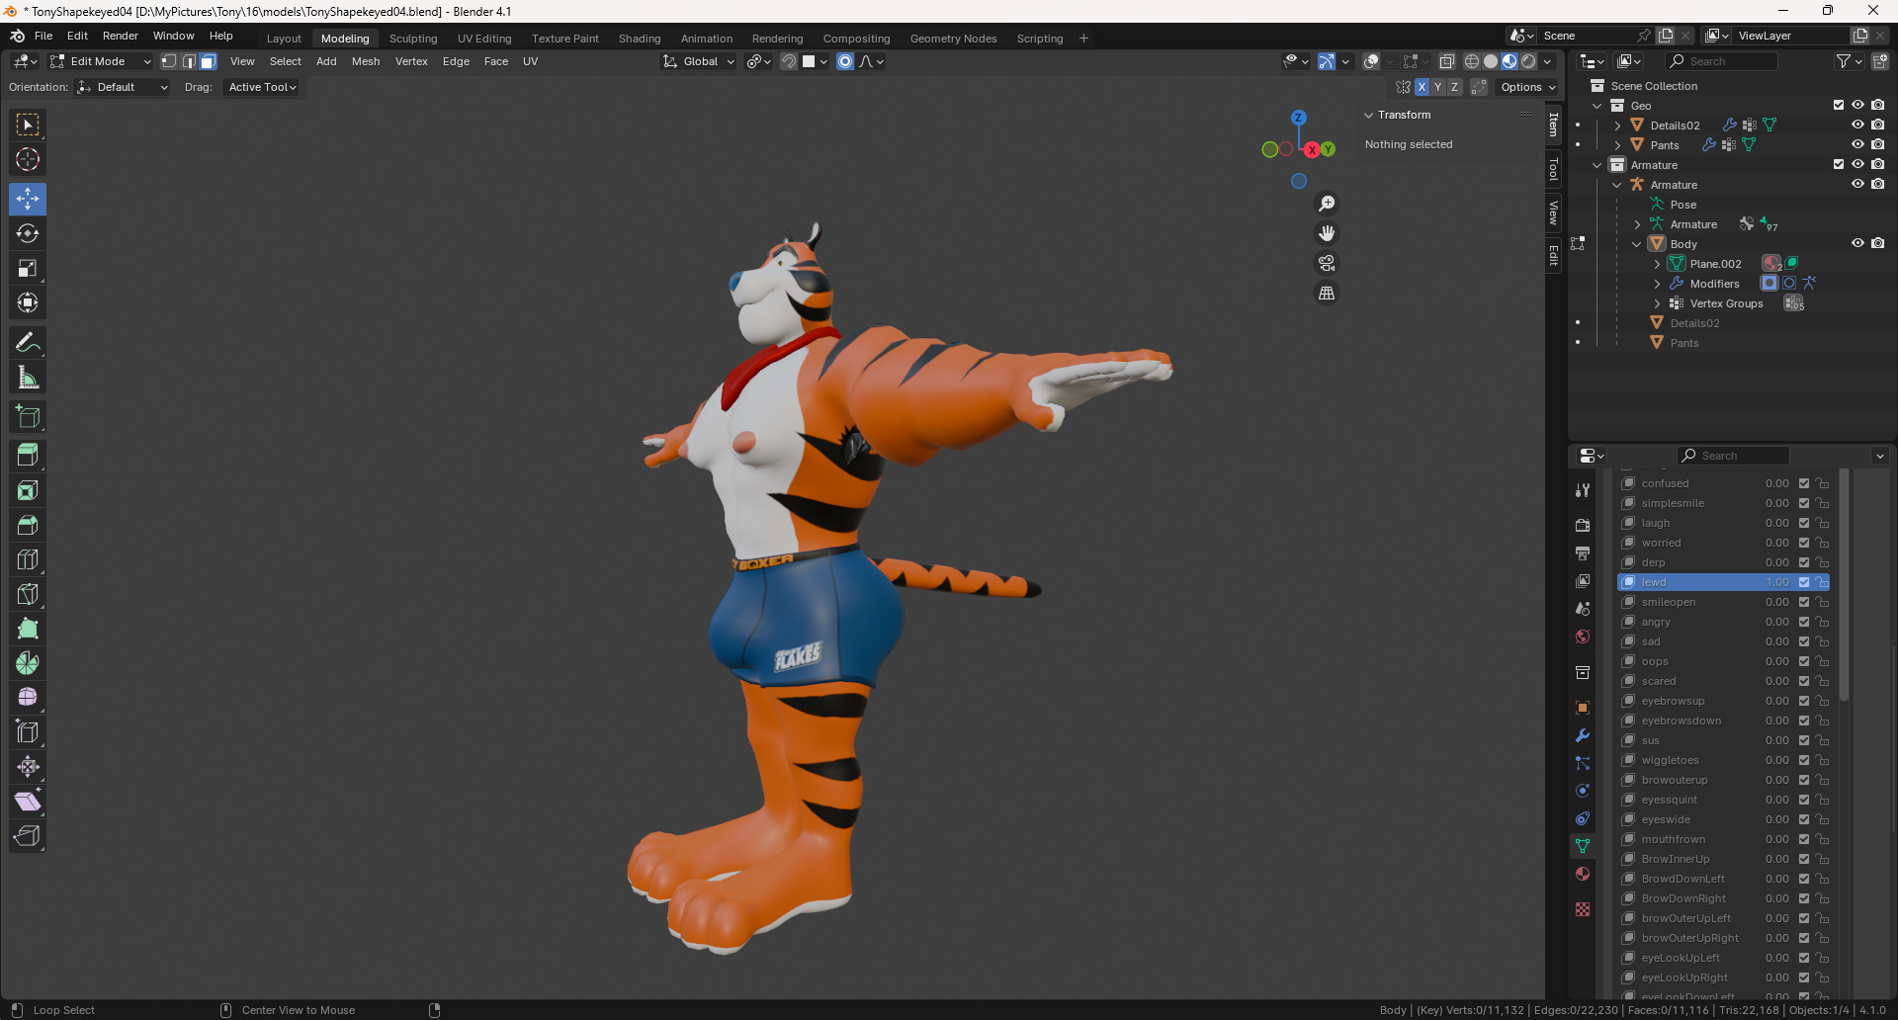Open the Global transform orientation dropdown
This screenshot has height=1020, width=1898.
coord(699,61)
